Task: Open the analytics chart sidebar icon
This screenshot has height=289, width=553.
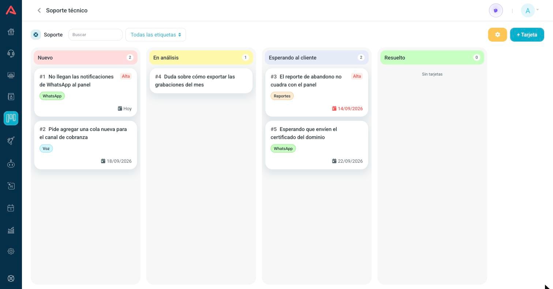Action: pyautogui.click(x=11, y=230)
